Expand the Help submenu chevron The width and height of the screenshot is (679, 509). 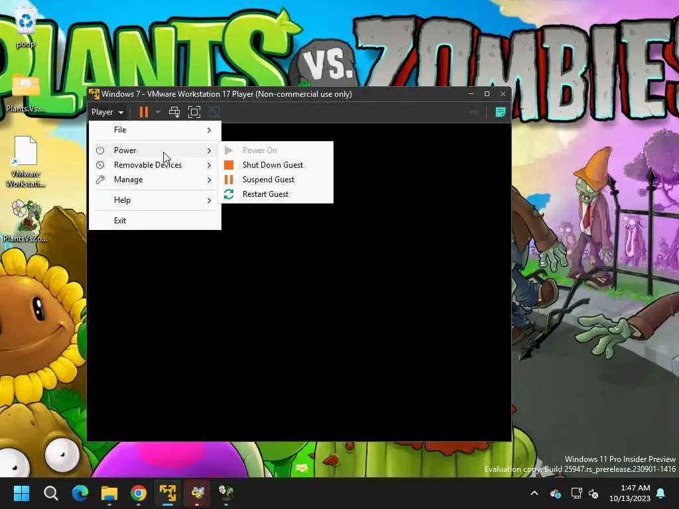point(209,200)
